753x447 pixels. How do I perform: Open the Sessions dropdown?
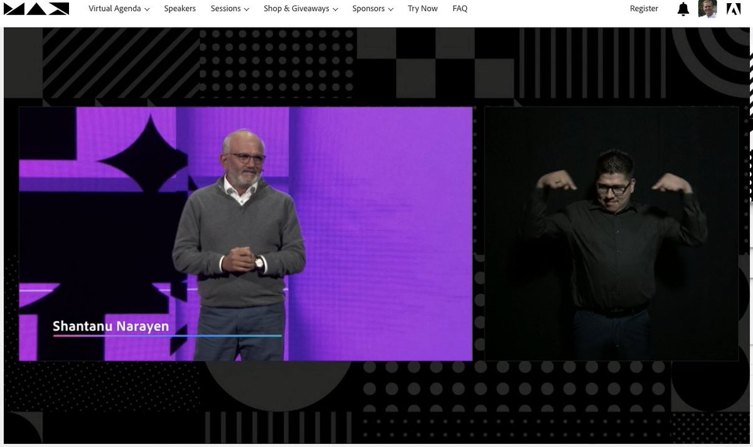230,9
